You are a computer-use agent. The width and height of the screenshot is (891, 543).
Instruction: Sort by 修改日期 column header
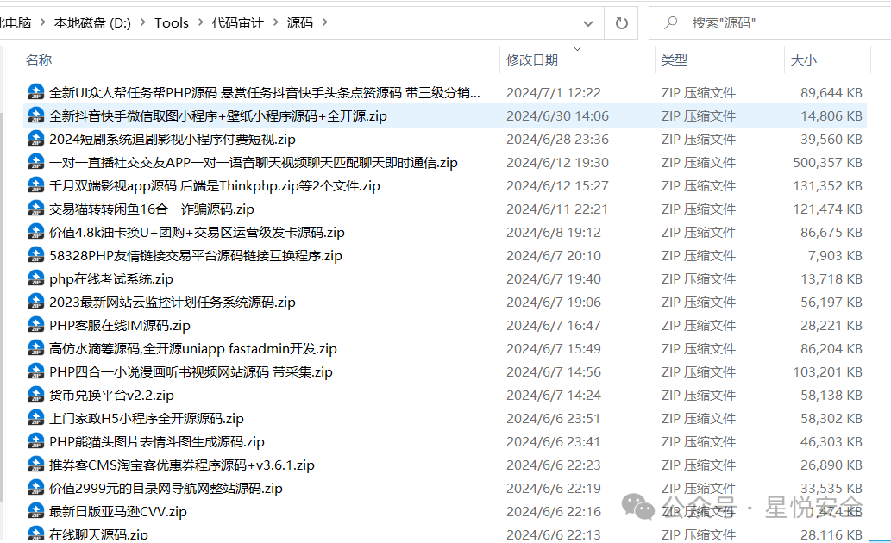click(x=532, y=59)
